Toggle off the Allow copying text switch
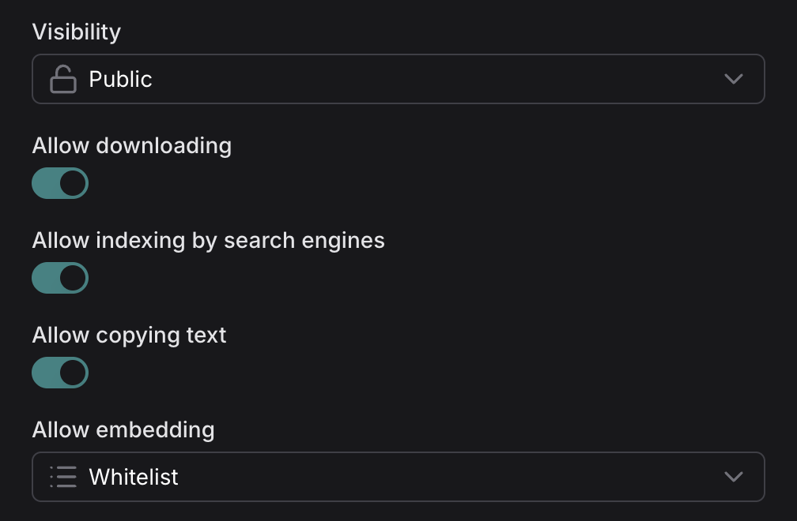The width and height of the screenshot is (797, 521). click(60, 373)
